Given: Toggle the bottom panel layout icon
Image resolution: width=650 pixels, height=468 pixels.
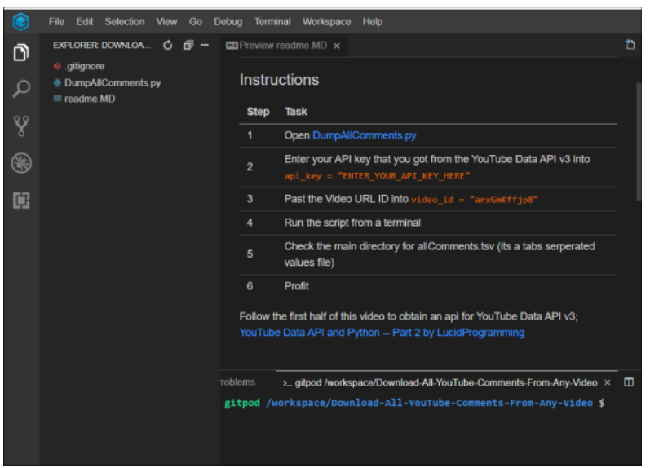Looking at the screenshot, I should pos(629,382).
